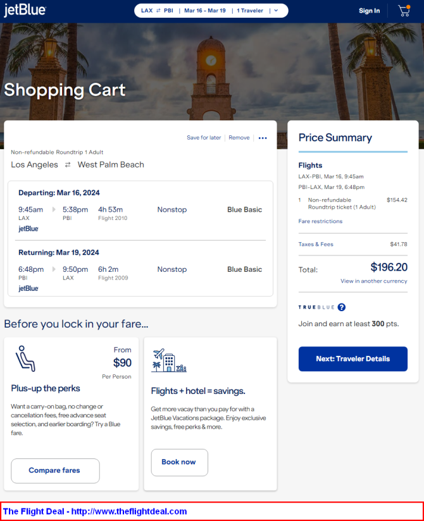This screenshot has width=424, height=521.
Task: Click the roundtrip arrows between cities
Action: [67, 165]
